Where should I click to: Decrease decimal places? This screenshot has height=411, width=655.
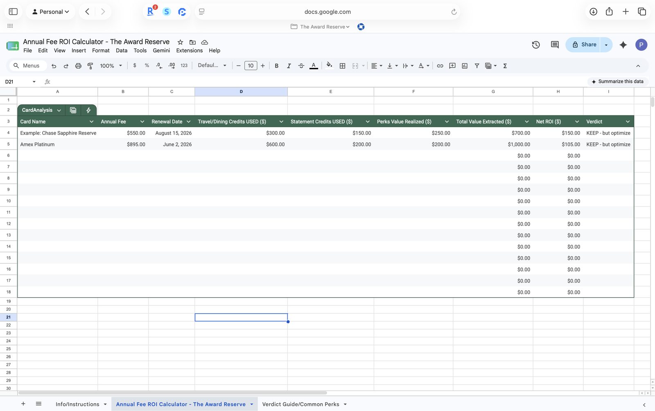tap(159, 65)
